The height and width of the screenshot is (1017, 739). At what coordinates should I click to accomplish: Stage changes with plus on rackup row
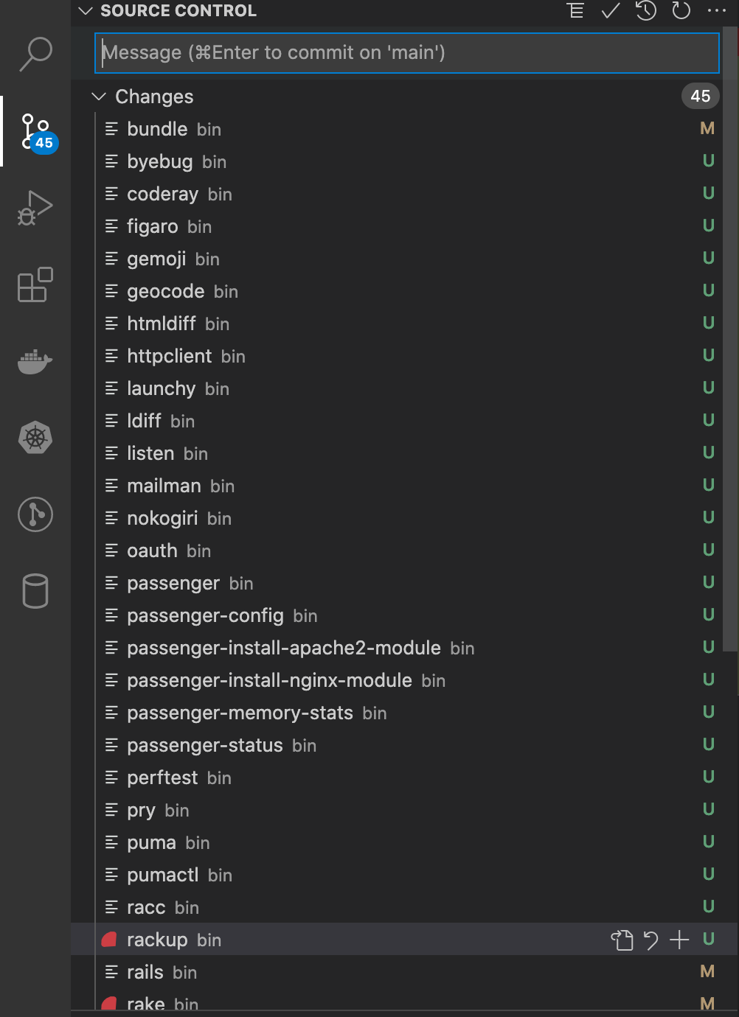(x=679, y=940)
